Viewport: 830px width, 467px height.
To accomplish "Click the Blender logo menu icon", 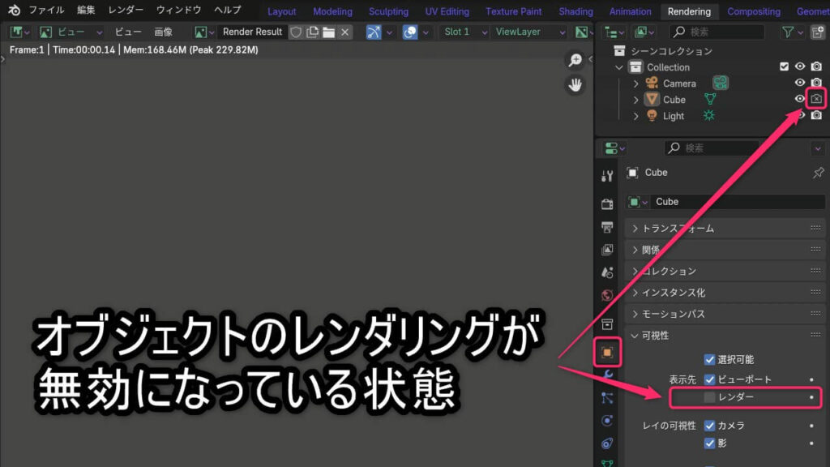I will tap(15, 10).
